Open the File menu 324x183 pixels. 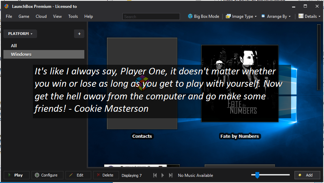9,16
